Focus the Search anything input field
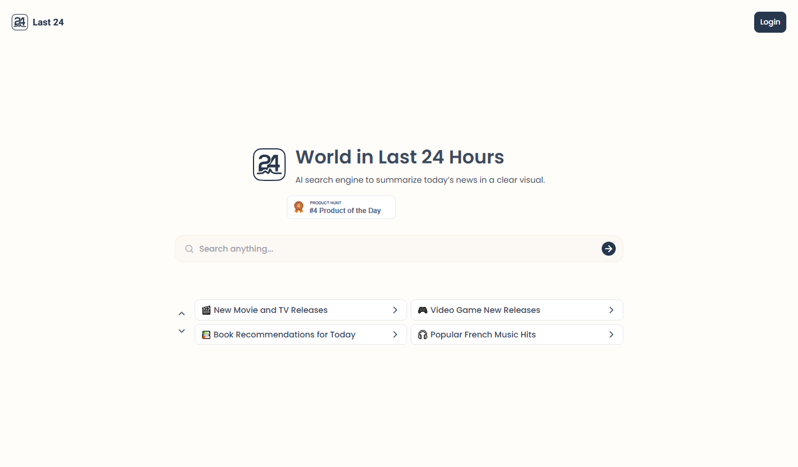Viewport: 798px width, 467px height. click(399, 249)
